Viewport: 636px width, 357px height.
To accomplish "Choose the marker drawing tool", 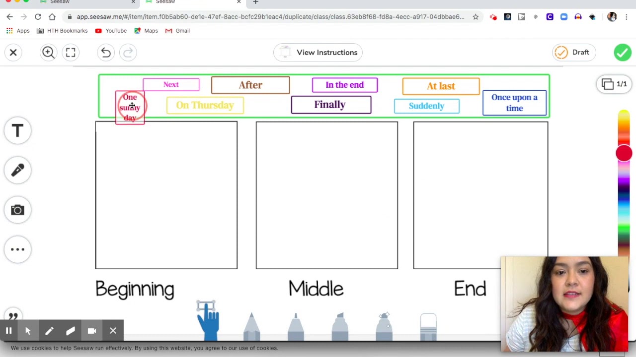I will tap(340, 326).
